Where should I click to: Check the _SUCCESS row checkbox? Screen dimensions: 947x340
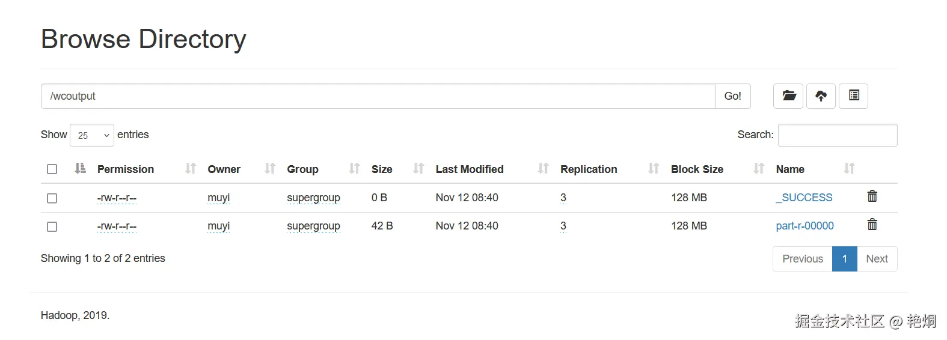[52, 198]
